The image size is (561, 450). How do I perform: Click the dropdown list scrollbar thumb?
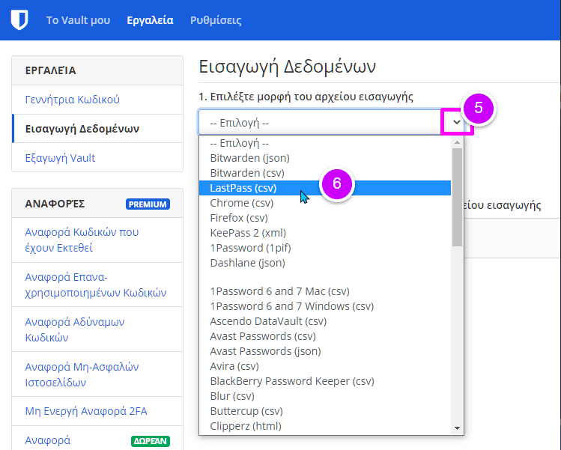[457, 197]
